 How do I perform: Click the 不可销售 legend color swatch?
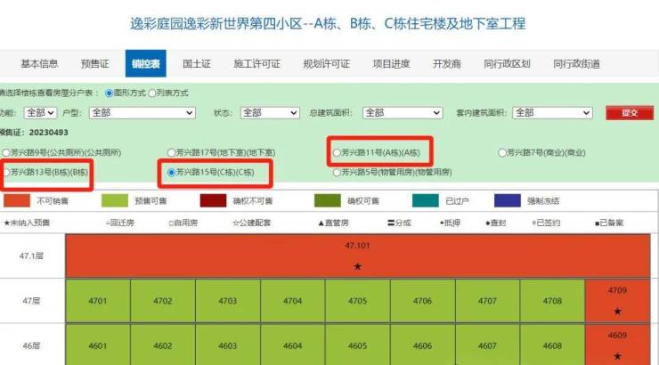coord(17,200)
